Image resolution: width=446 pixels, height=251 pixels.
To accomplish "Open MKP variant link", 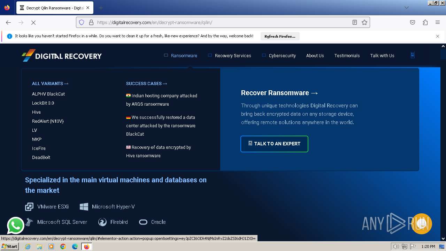I will [x=37, y=139].
